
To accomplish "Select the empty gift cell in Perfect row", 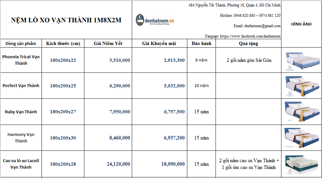I will (x=249, y=86).
